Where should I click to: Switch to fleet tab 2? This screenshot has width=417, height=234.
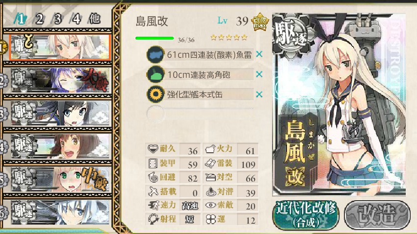coord(39,19)
